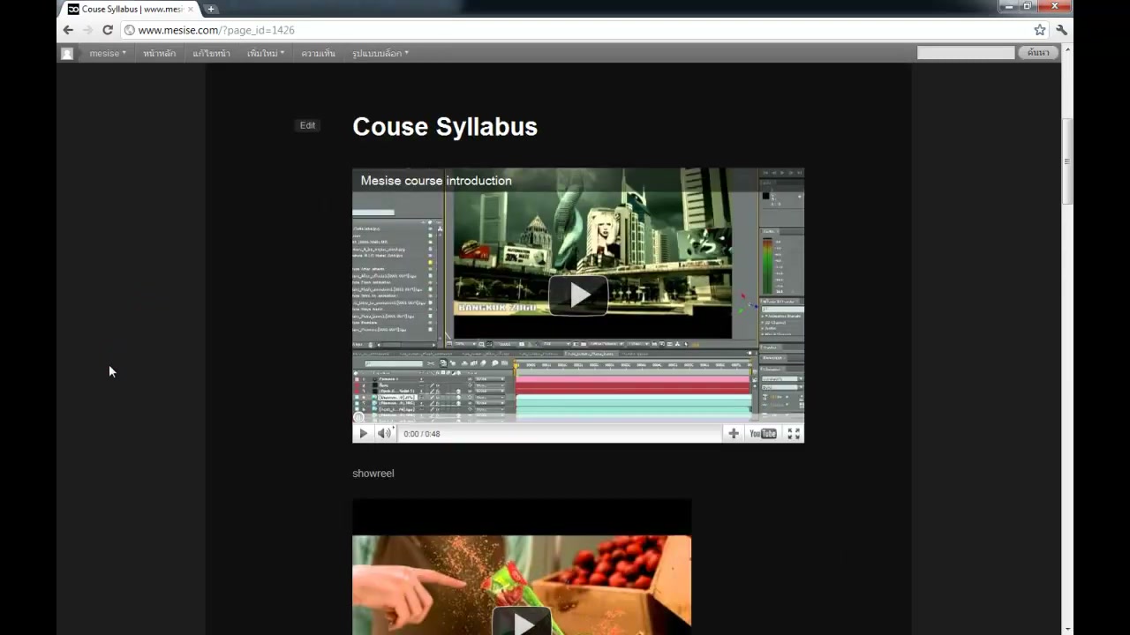Expand the รูปแบบบล็อก dropdown menu

point(380,53)
